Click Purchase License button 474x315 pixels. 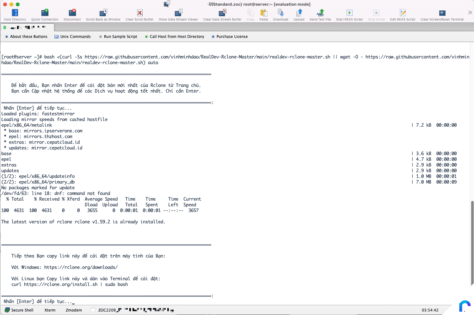coord(230,37)
